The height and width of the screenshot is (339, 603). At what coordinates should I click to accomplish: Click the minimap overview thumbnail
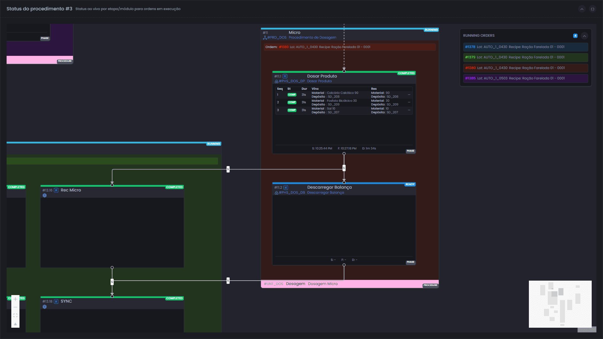(x=560, y=304)
